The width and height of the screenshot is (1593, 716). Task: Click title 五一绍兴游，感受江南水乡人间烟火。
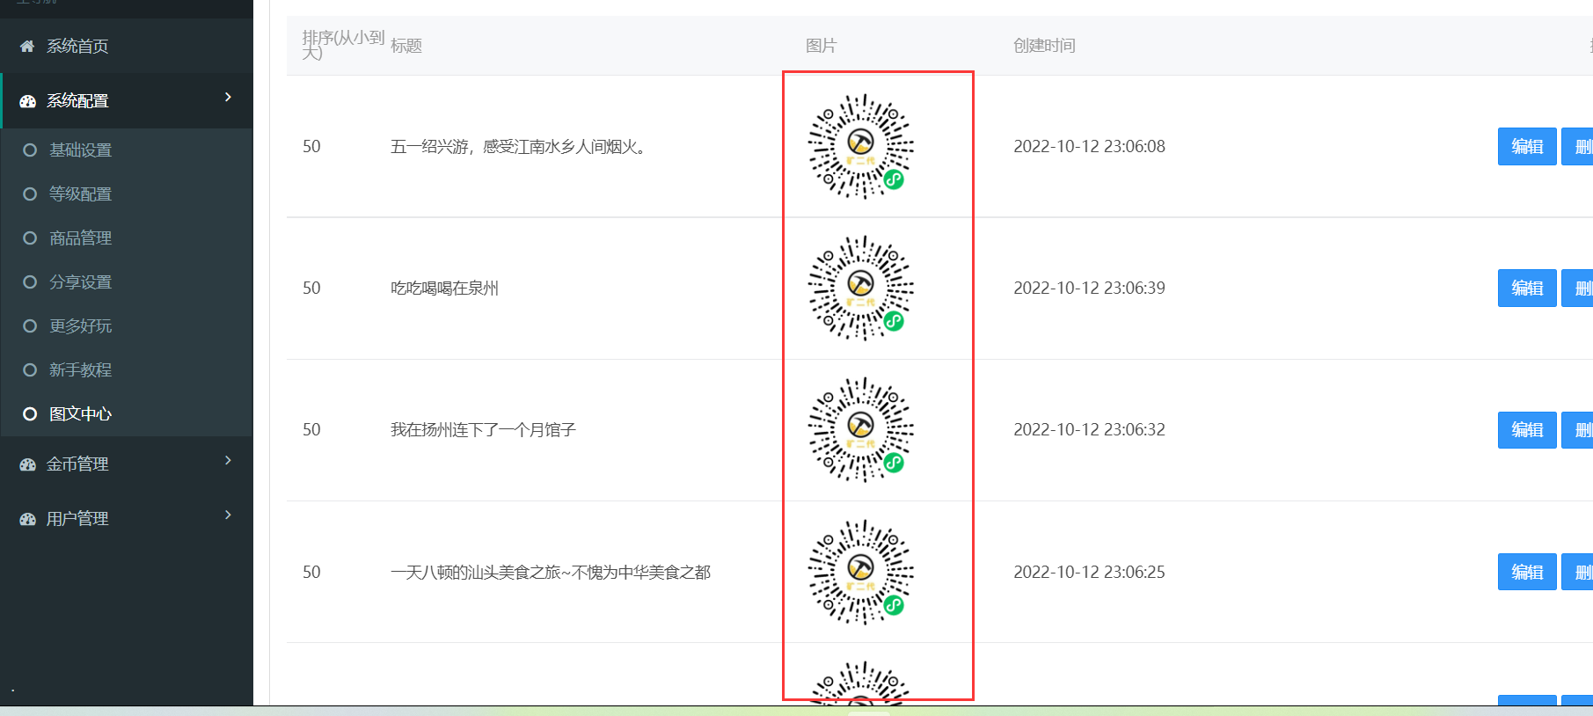tap(521, 147)
